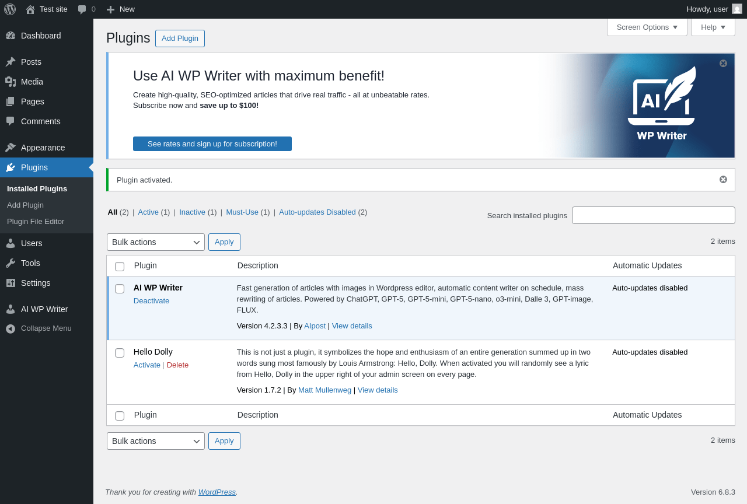Open the New content menu label
The image size is (747, 504).
[127, 9]
